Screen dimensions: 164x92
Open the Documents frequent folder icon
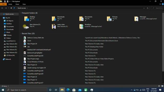81,19
